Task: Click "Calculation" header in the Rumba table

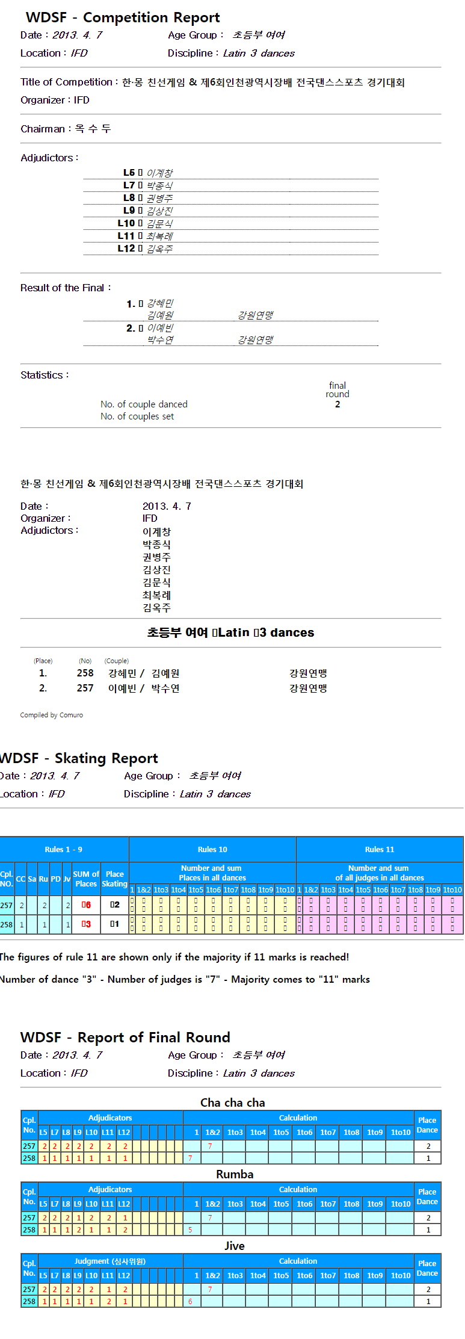Action: pos(298,1190)
